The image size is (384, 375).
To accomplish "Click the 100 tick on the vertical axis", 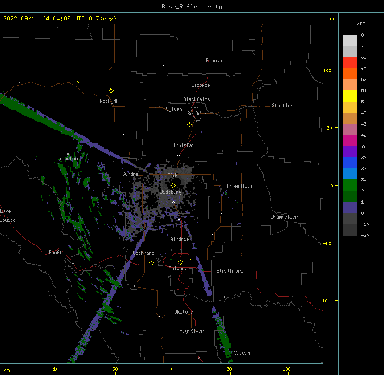I will [x=327, y=70].
